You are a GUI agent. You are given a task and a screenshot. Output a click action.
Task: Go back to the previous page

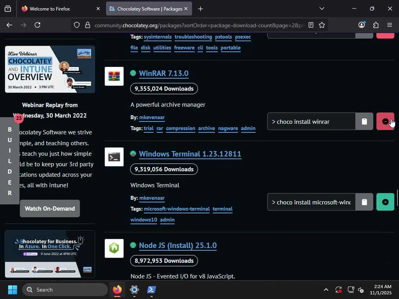[9, 25]
